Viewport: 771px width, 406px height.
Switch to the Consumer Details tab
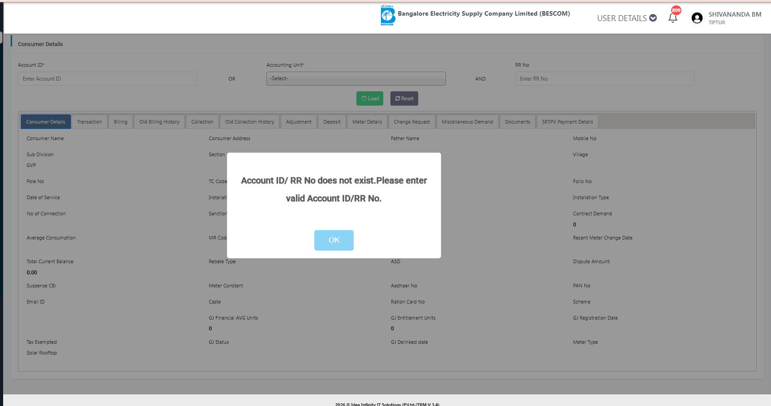(x=46, y=122)
